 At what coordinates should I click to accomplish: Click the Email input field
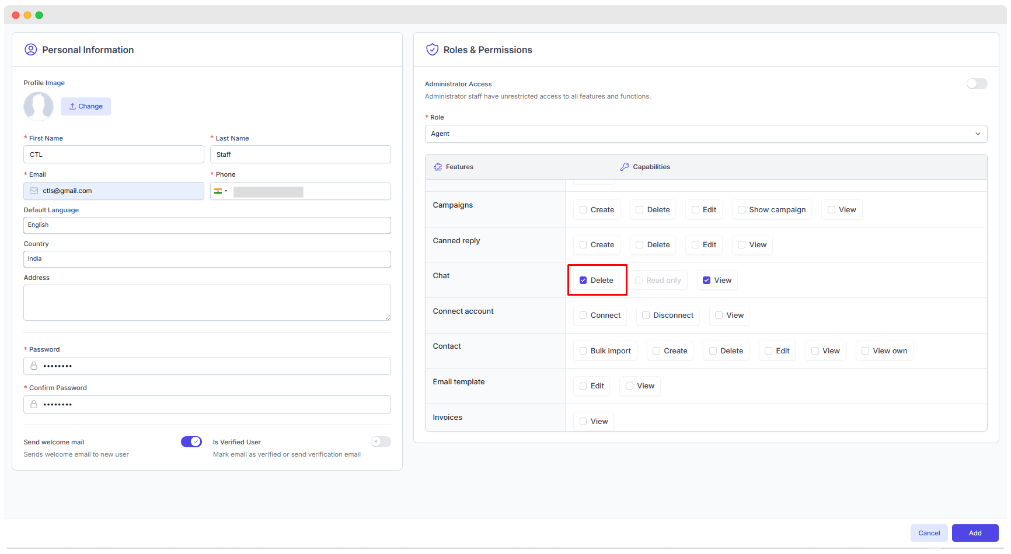tap(114, 191)
